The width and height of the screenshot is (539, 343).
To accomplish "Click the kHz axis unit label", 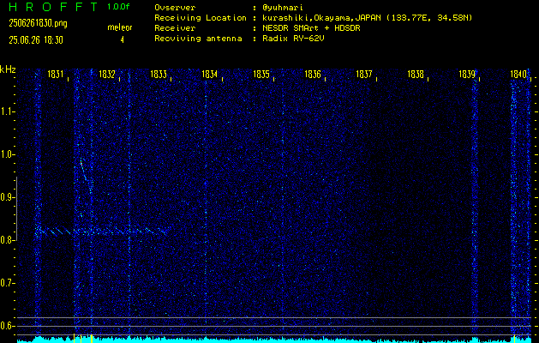I will point(8,69).
